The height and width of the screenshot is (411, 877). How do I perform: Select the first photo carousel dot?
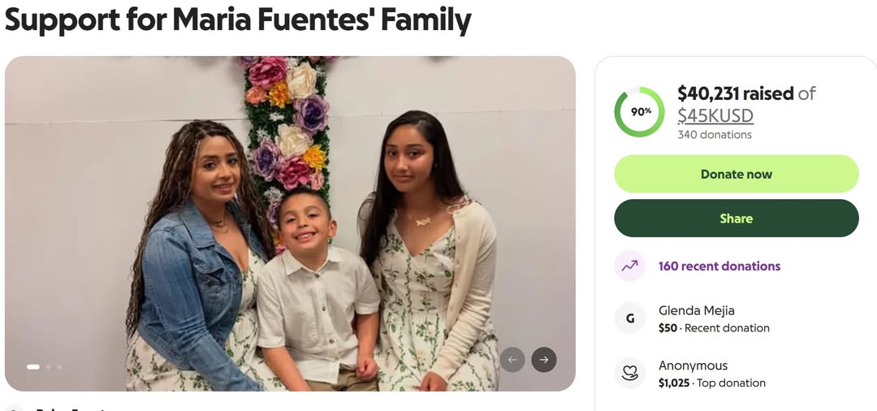tap(33, 367)
